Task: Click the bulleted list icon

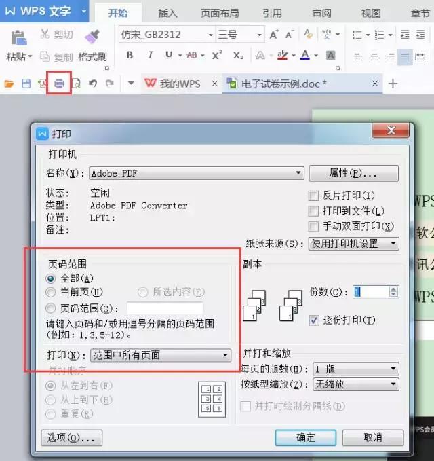Action: click(x=357, y=35)
